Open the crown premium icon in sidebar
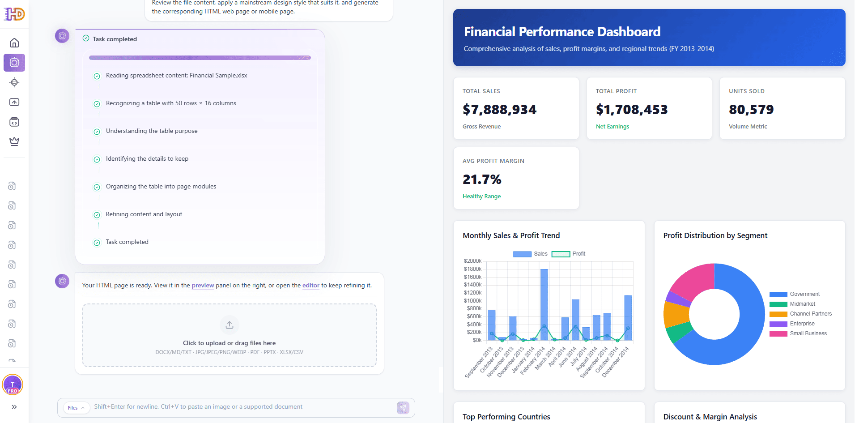This screenshot has width=859, height=423. pyautogui.click(x=14, y=141)
